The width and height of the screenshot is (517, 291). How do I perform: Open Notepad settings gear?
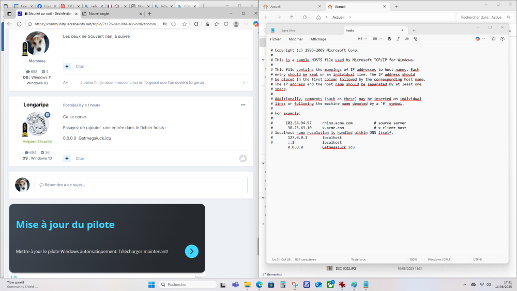tap(502, 39)
